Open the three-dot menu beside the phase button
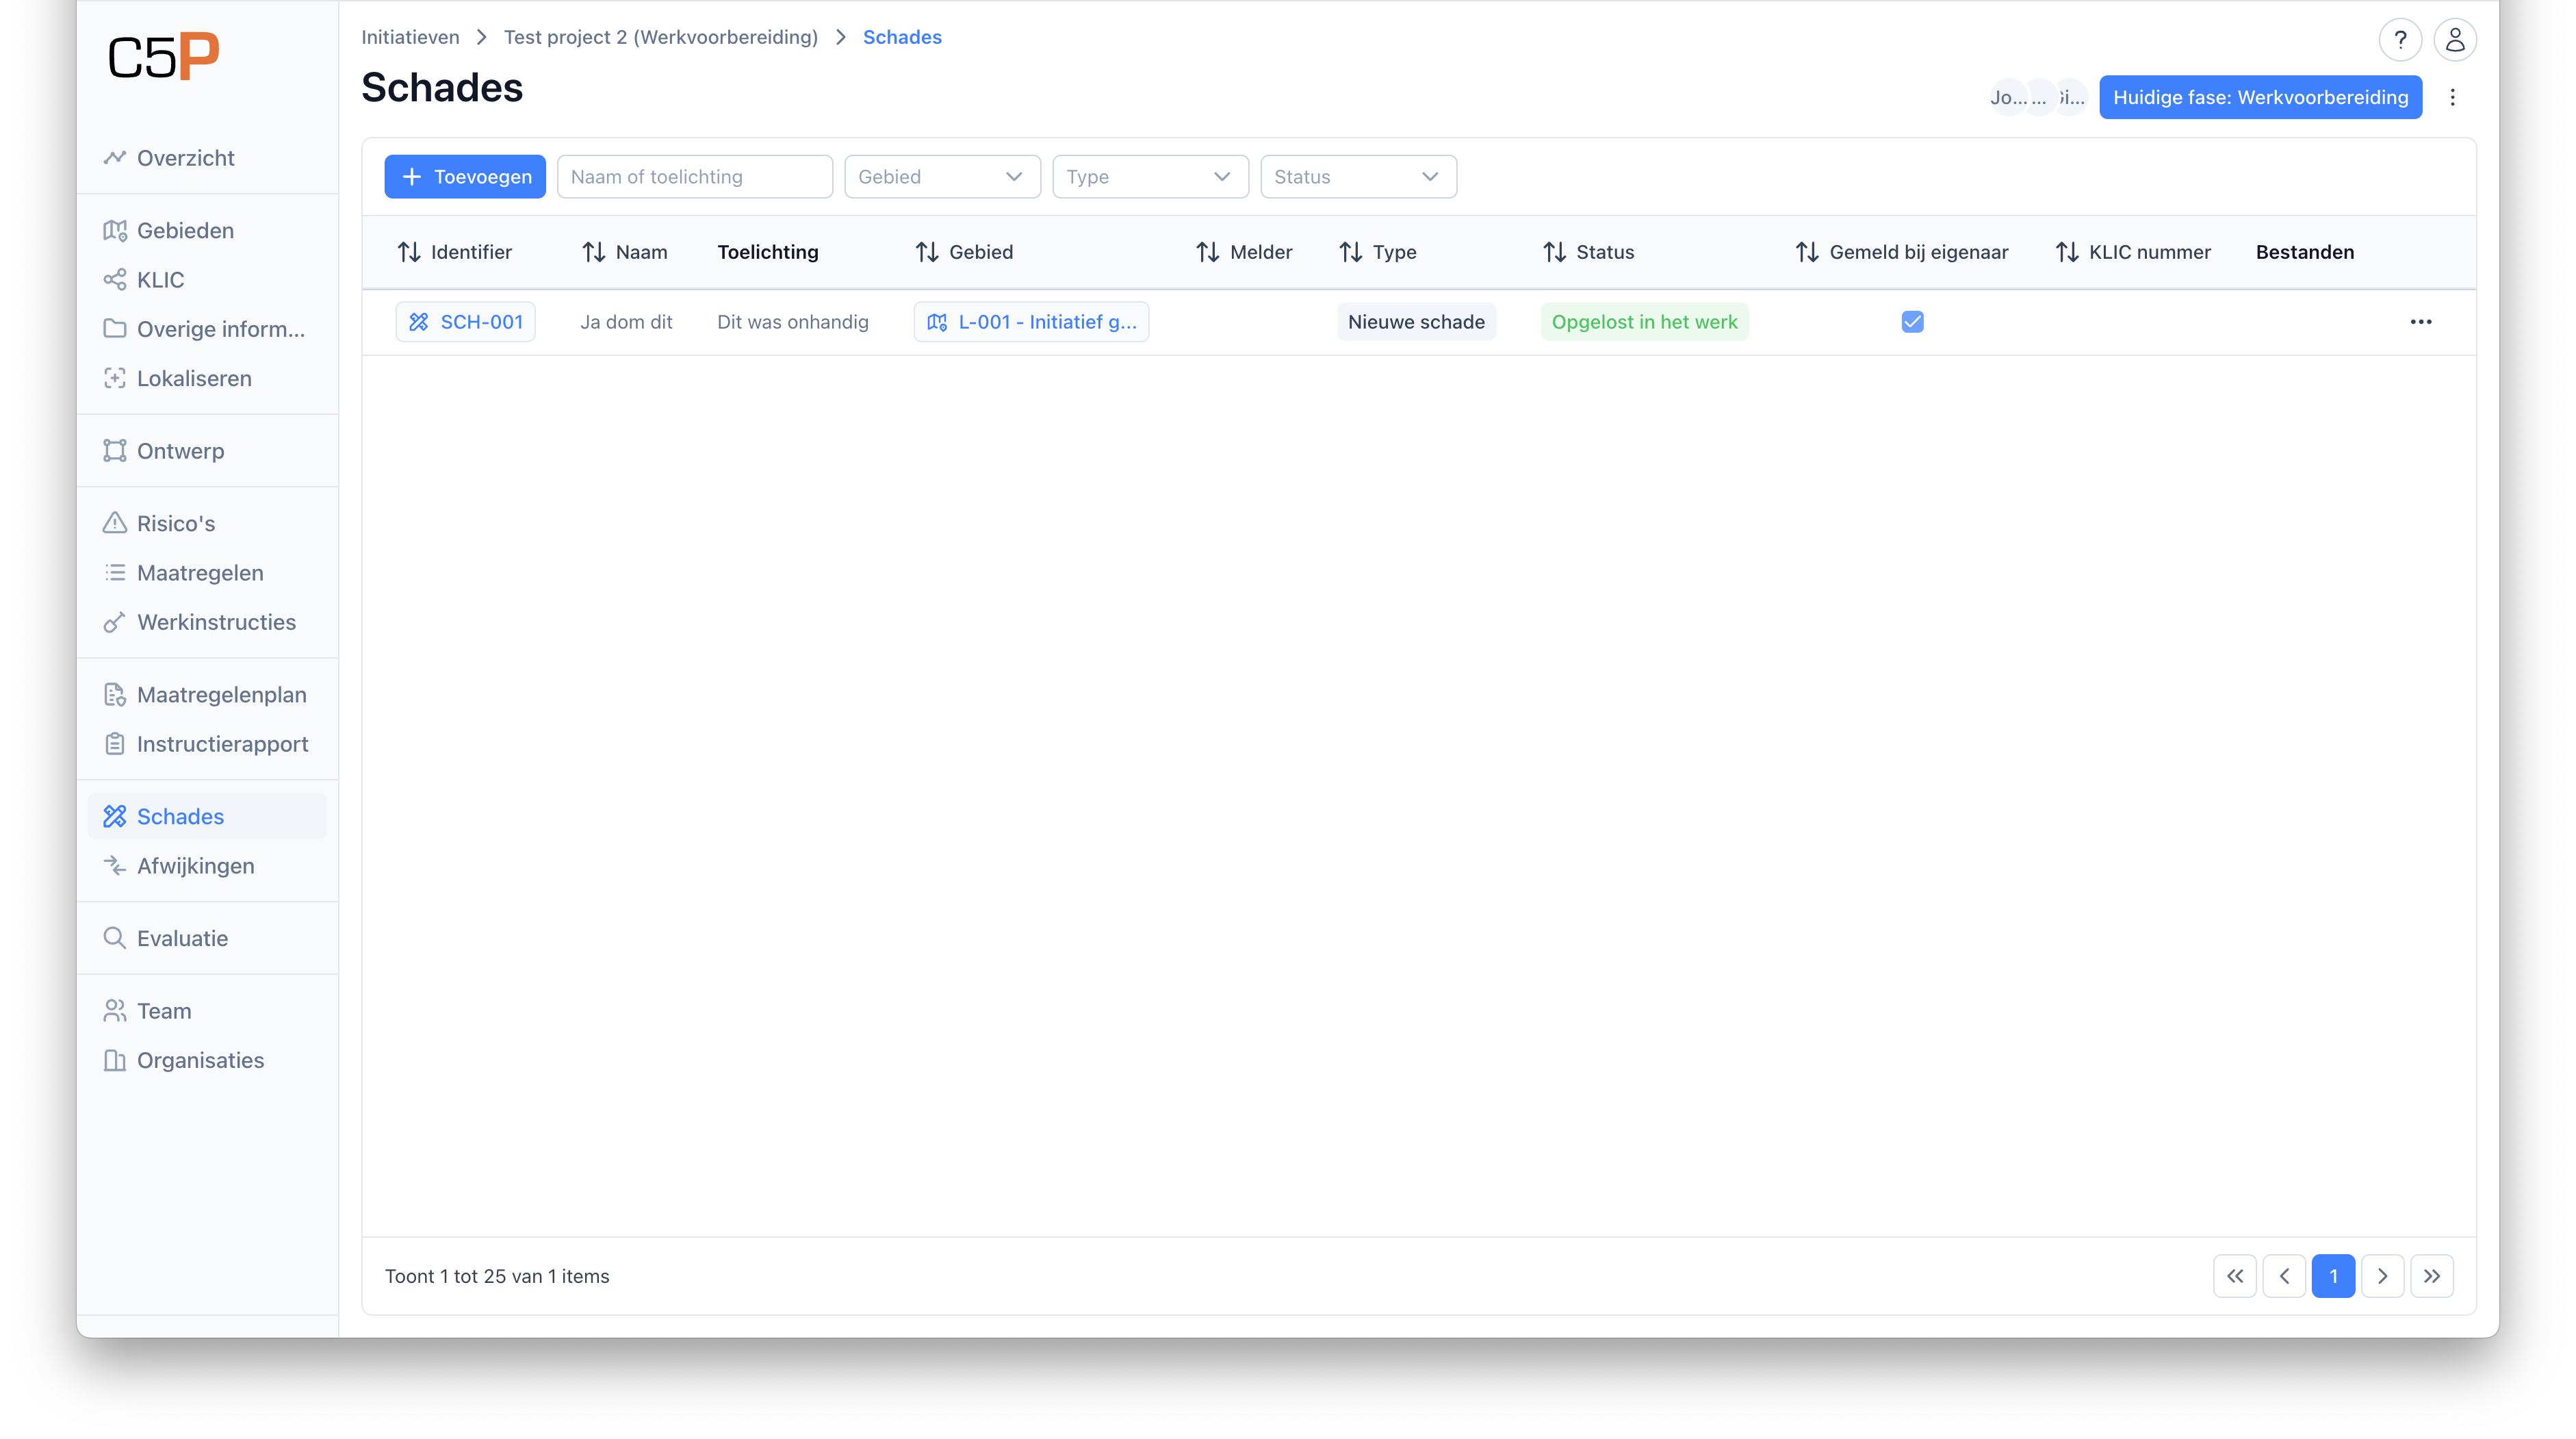Image resolution: width=2576 pixels, height=1439 pixels. [2452, 97]
